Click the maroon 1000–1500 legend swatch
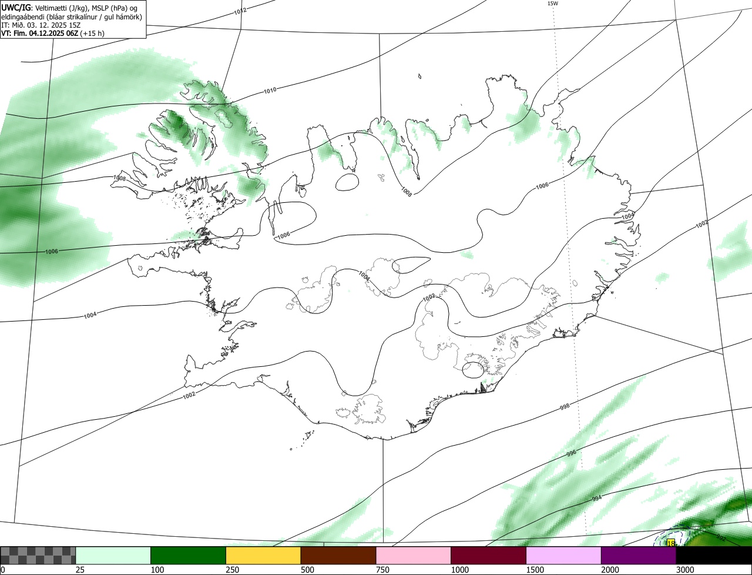The width and height of the screenshot is (752, 575). pos(489,556)
